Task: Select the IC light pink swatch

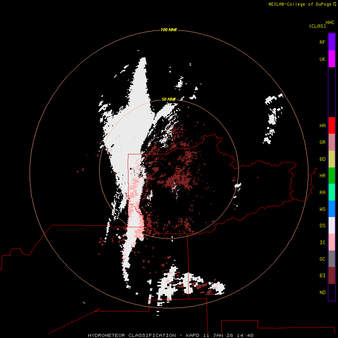Action: pos(332,242)
